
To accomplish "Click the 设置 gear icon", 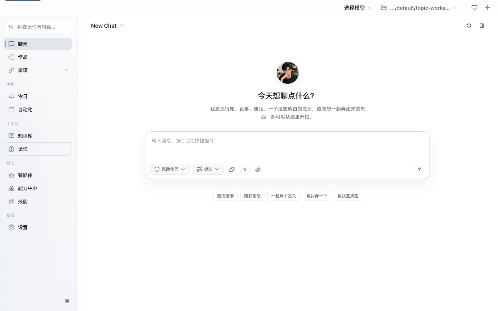I will 11,227.
